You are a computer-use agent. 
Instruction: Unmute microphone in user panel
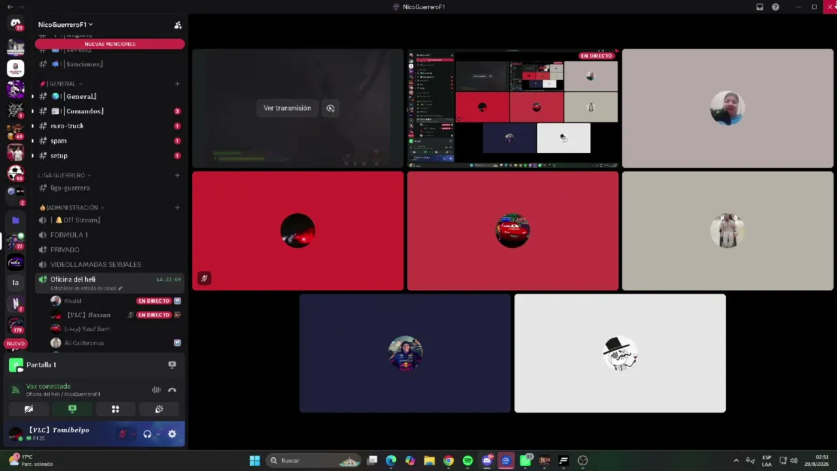click(x=122, y=434)
